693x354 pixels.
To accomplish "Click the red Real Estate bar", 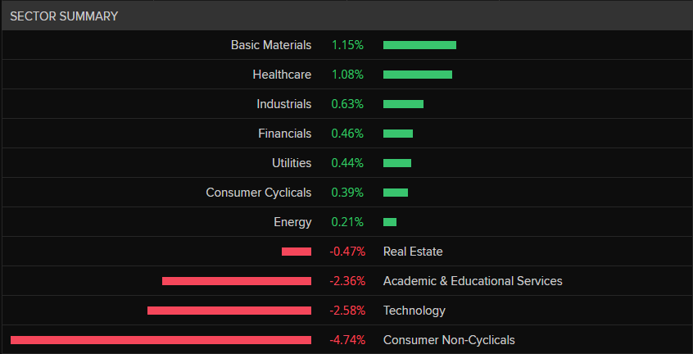I will 297,252.
